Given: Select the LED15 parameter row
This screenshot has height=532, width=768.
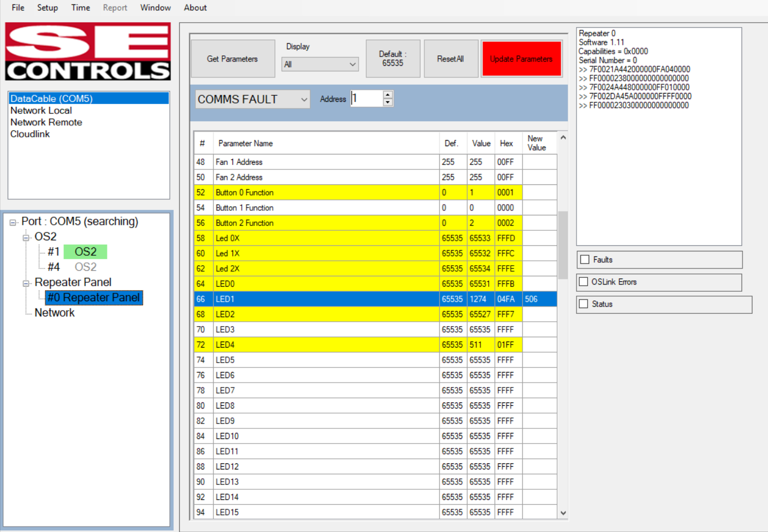Looking at the screenshot, I should pos(375,512).
